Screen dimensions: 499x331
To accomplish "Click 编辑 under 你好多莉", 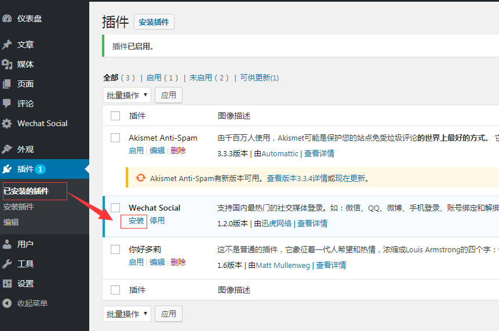I will click(x=157, y=262).
